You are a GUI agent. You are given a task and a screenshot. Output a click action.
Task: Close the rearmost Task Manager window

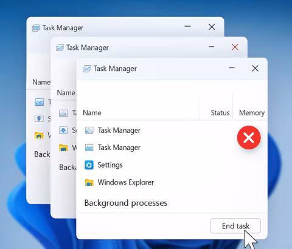tap(212, 27)
